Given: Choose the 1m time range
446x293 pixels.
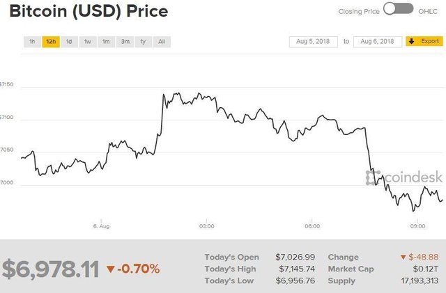Looking at the screenshot, I should pyautogui.click(x=106, y=42).
